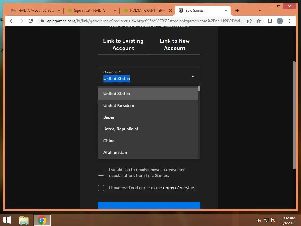Choose United Kingdom from country list
The height and width of the screenshot is (226, 301).
(148, 106)
